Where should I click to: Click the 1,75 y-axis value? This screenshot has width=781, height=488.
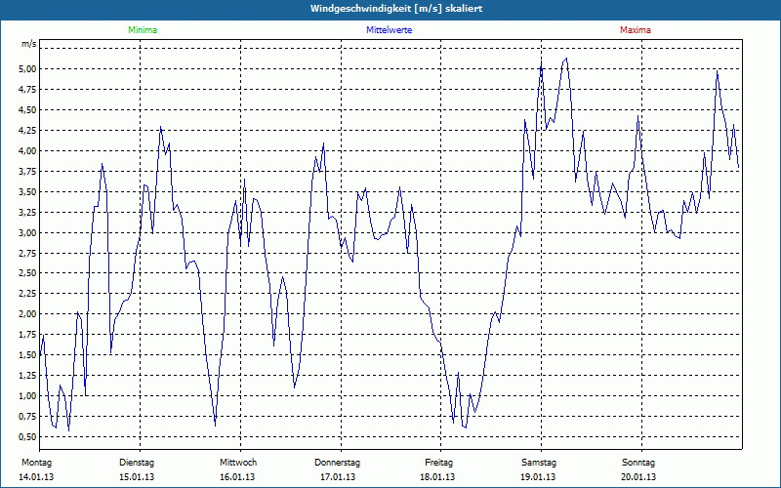pyautogui.click(x=28, y=334)
